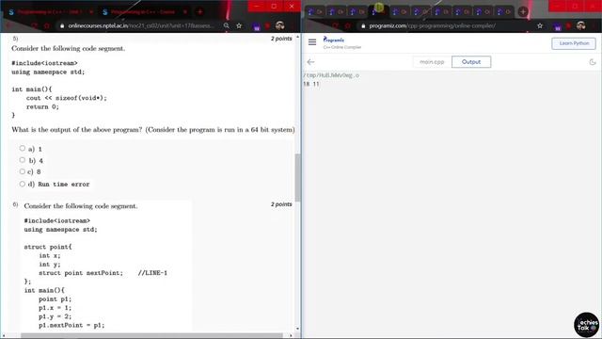Open the Programiz hamburger menu
This screenshot has height=339, width=602.
tap(312, 41)
